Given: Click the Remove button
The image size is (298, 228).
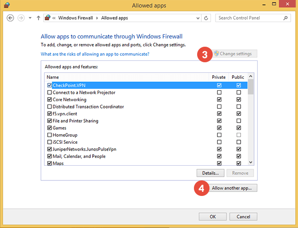Looking at the screenshot, I should [x=240, y=173].
